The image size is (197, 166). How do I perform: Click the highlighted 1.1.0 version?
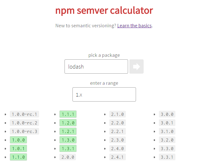[x=18, y=157]
